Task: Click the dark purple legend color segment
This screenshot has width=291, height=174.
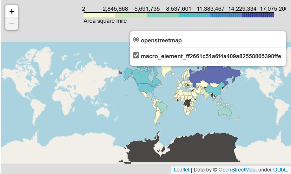Action: (258, 15)
